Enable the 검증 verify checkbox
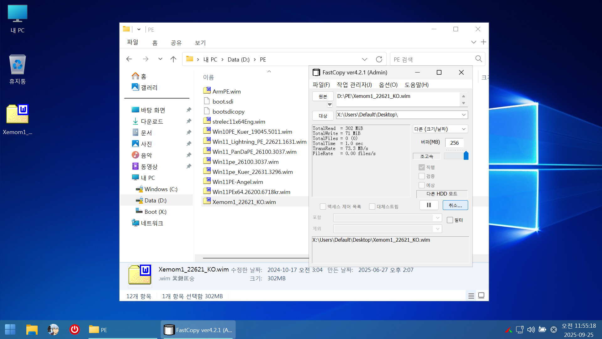The image size is (602, 339). (422, 176)
